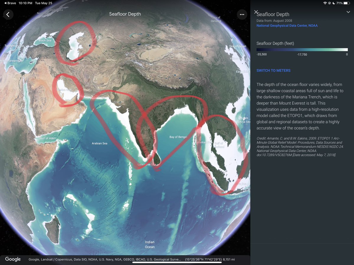Click Switch to Meters

tap(273, 70)
